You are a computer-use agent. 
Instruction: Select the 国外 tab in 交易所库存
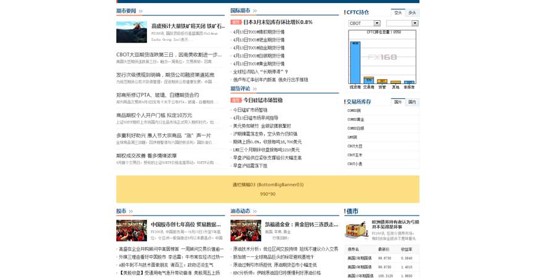coord(398,102)
